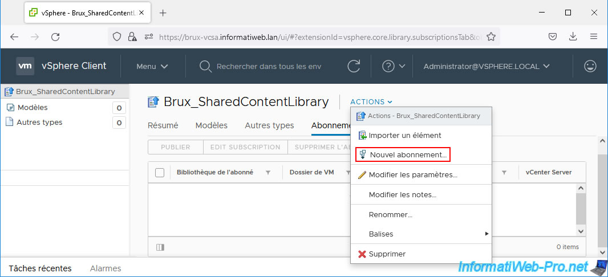Click the padlock site security icon
The width and height of the screenshot is (608, 277).
click(x=132, y=37)
